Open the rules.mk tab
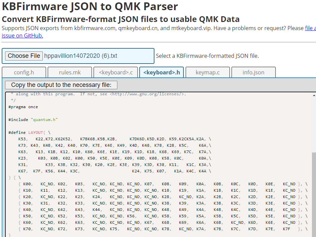316x237 pixels. pyautogui.click(x=70, y=72)
